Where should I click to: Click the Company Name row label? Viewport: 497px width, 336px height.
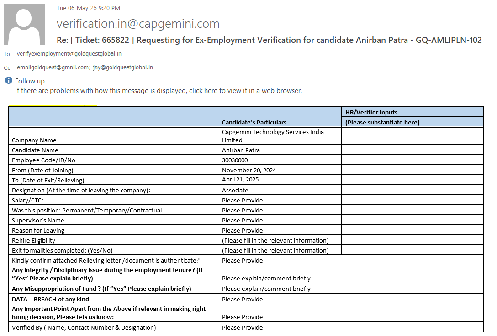(x=34, y=140)
